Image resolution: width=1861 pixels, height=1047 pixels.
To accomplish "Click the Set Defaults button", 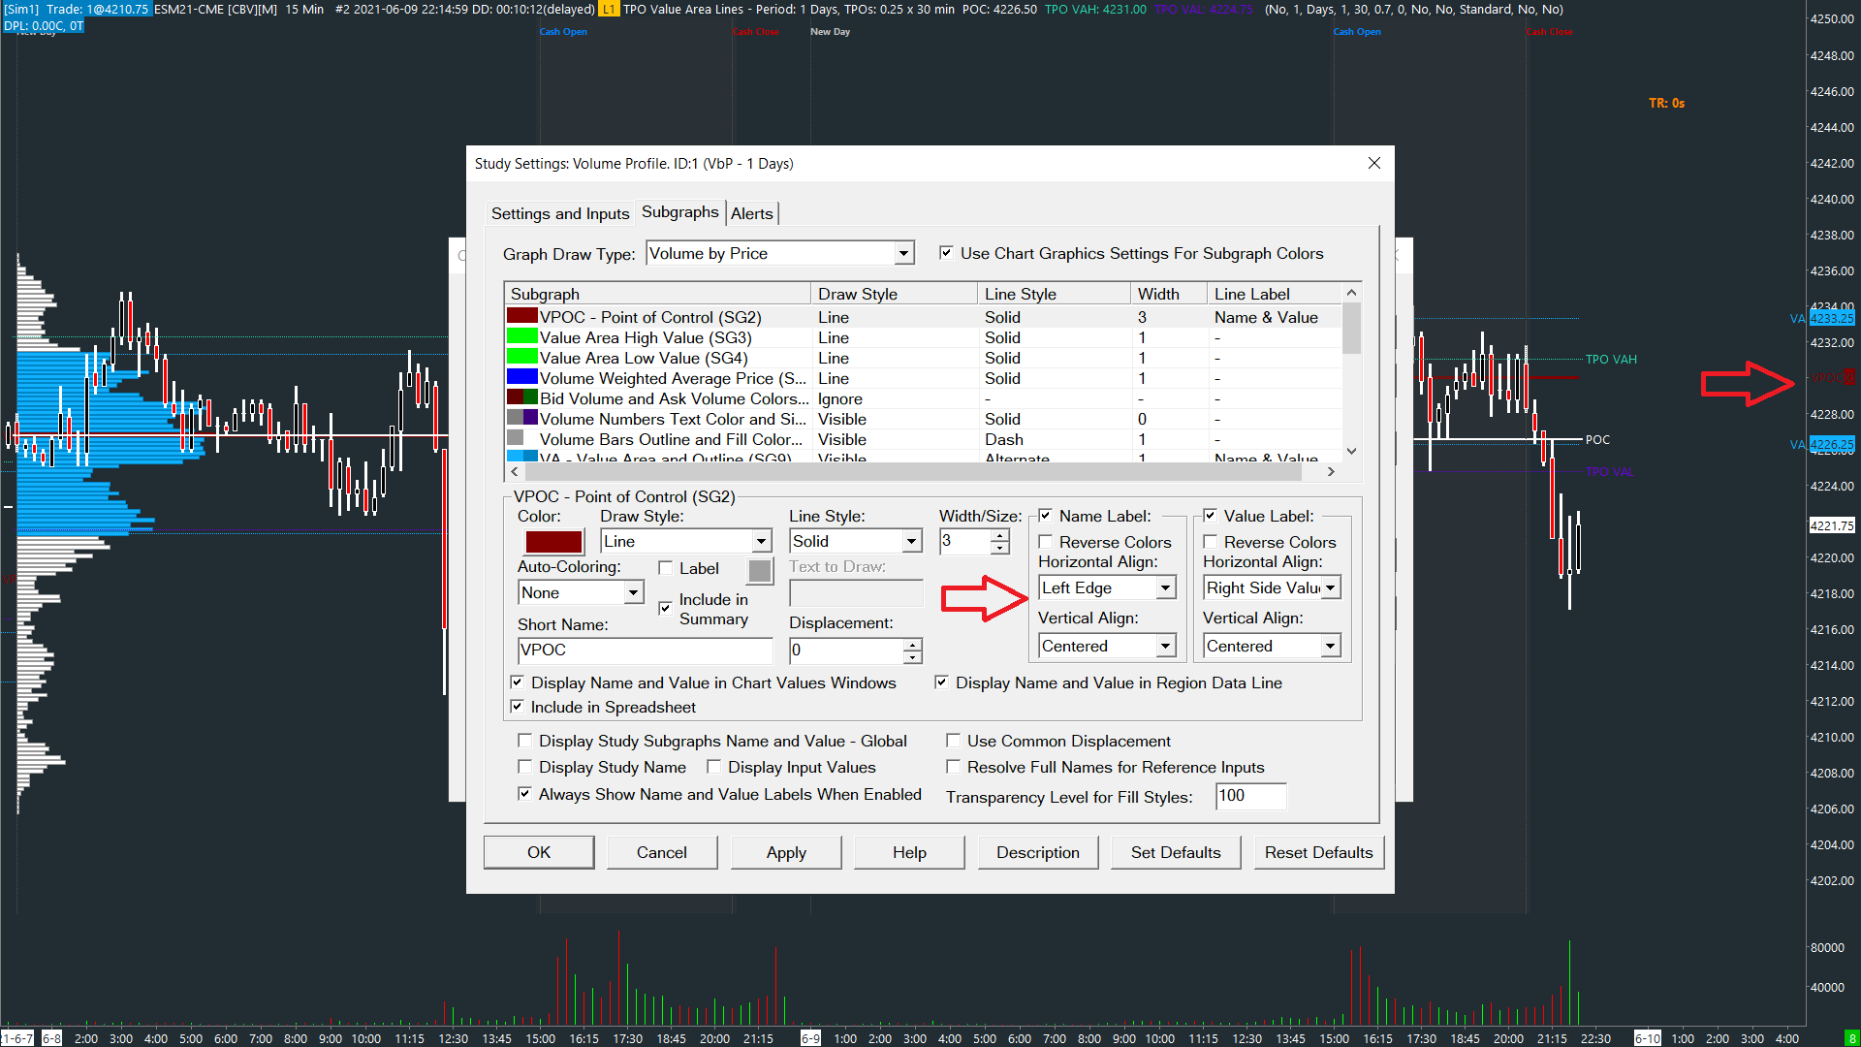I will pyautogui.click(x=1176, y=852).
